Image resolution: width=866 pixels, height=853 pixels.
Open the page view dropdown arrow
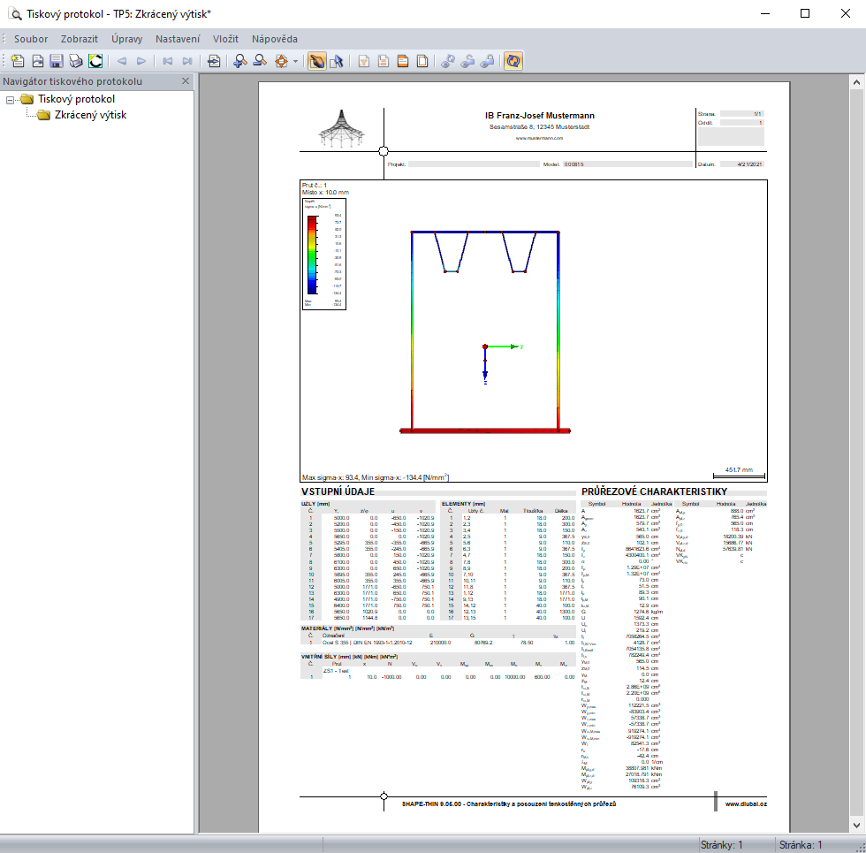click(x=295, y=61)
